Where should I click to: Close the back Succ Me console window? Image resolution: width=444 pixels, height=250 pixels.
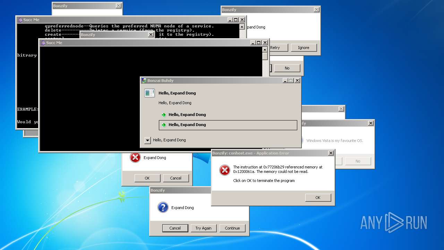click(x=242, y=20)
